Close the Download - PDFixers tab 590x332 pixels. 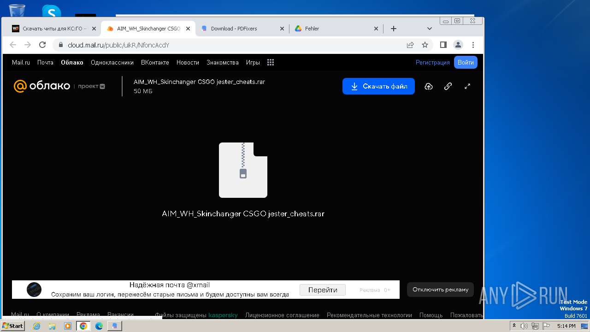click(282, 29)
